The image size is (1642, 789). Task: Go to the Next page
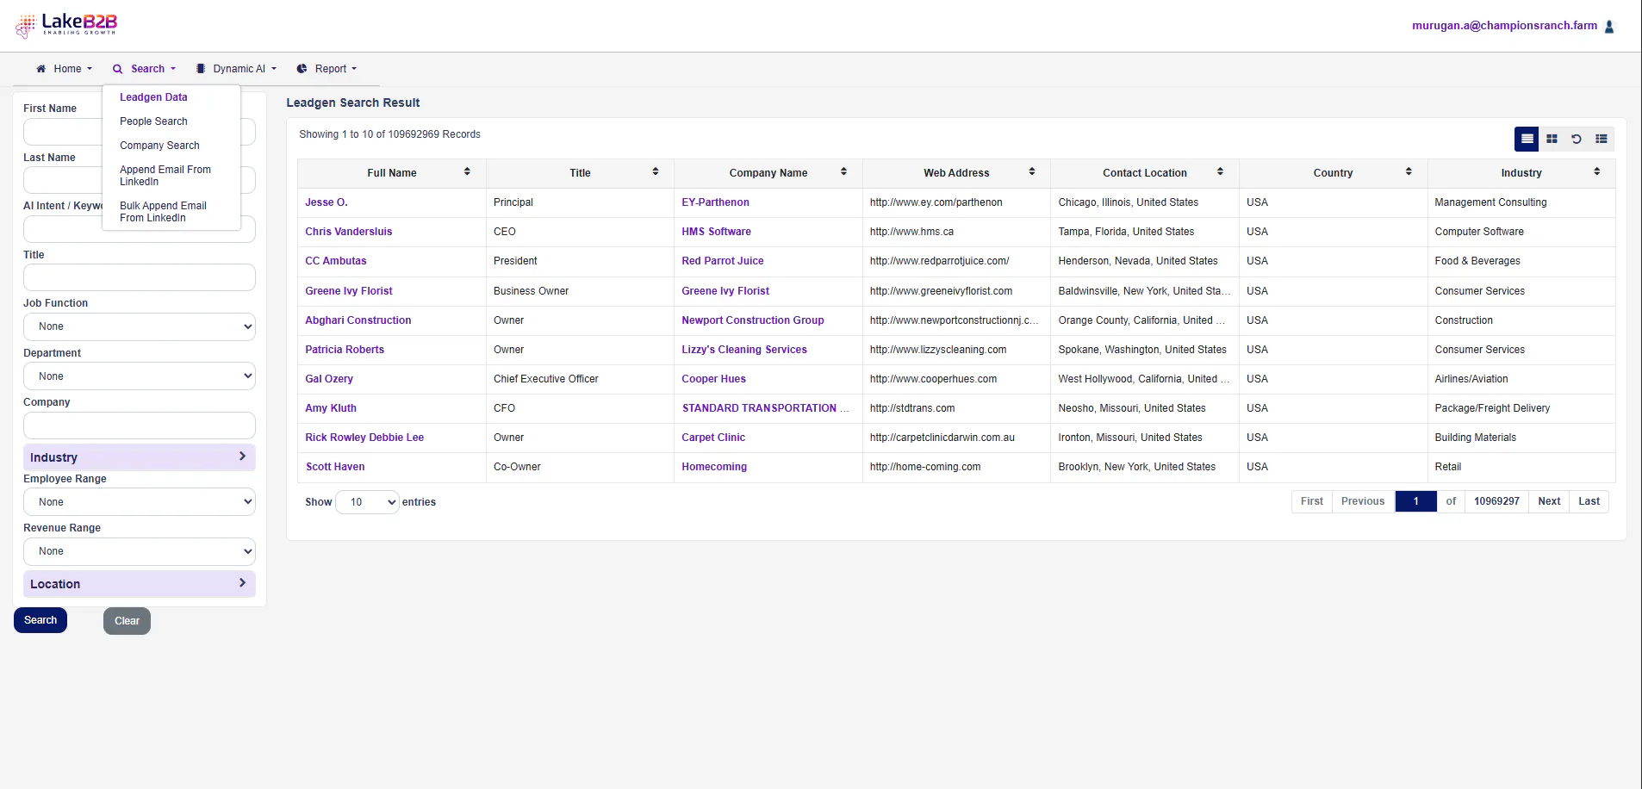[1549, 501]
